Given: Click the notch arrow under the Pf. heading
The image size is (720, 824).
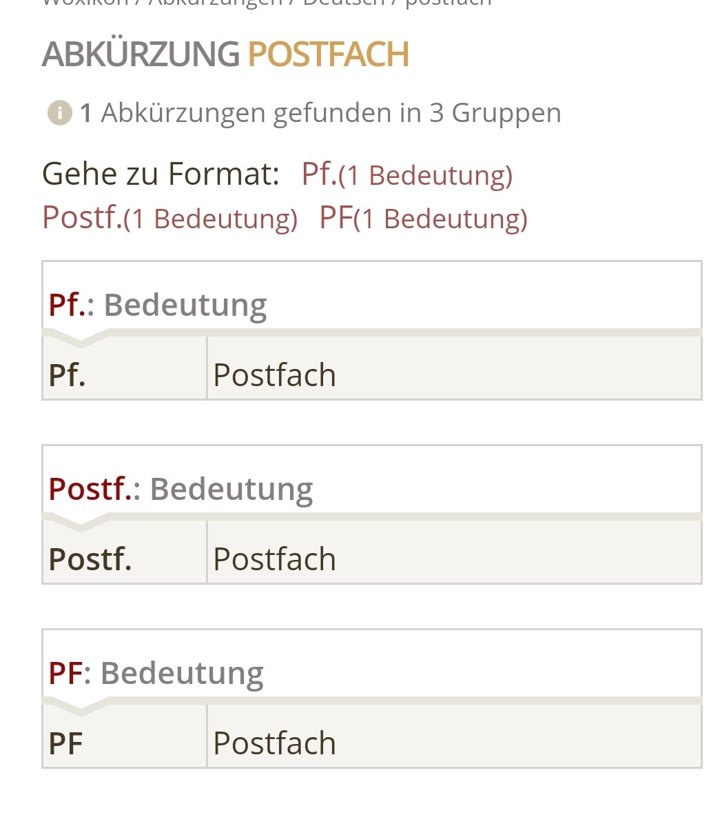Looking at the screenshot, I should 80,339.
